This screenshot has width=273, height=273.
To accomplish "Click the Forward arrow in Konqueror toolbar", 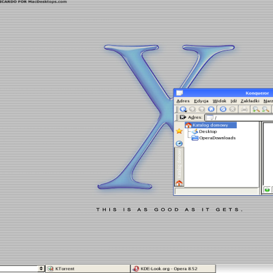I will tap(192, 109).
